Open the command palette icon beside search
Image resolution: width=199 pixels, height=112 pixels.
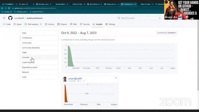pos(160,18)
